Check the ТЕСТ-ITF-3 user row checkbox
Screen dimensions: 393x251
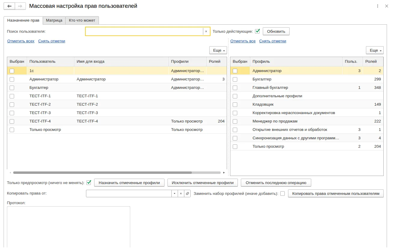coord(12,113)
